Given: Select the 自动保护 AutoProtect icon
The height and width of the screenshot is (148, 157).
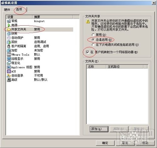Looking at the screenshot, I should pyautogui.click(x=9, y=38).
